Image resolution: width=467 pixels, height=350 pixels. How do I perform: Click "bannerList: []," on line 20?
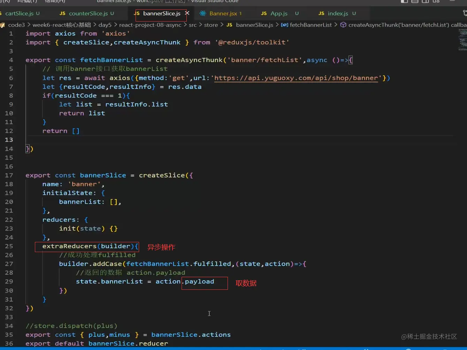pos(90,202)
